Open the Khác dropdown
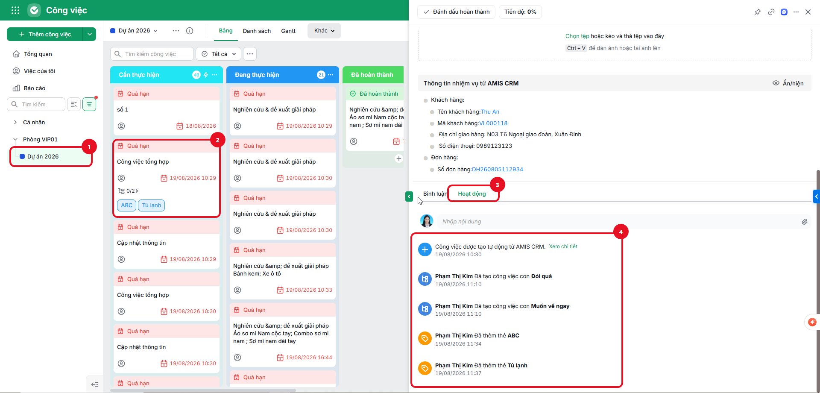Screen dimensions: 820x393 (x=324, y=31)
